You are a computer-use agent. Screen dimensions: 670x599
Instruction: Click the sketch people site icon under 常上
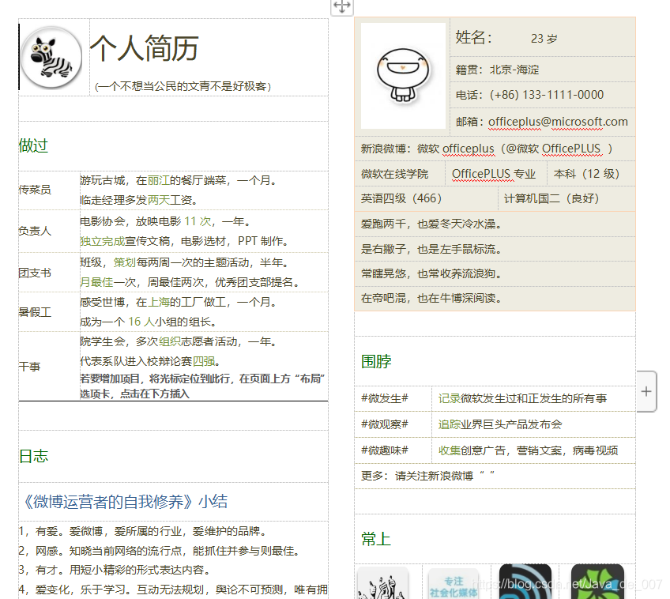tap(382, 582)
